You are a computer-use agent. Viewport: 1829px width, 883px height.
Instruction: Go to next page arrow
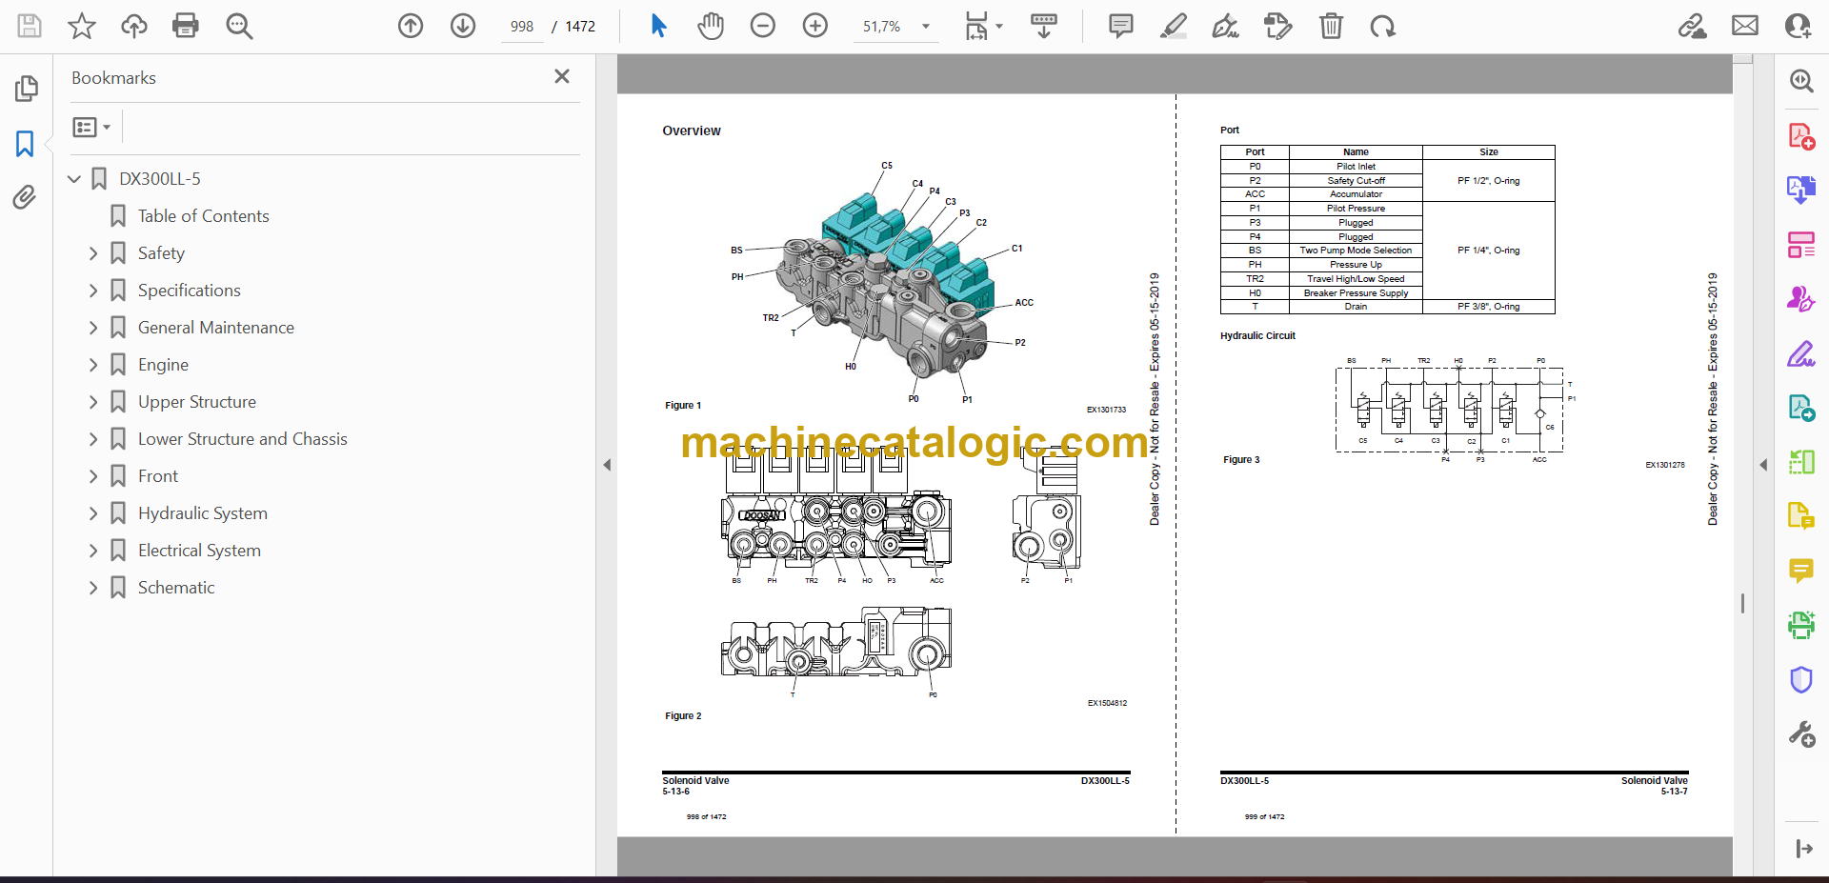coord(463,26)
